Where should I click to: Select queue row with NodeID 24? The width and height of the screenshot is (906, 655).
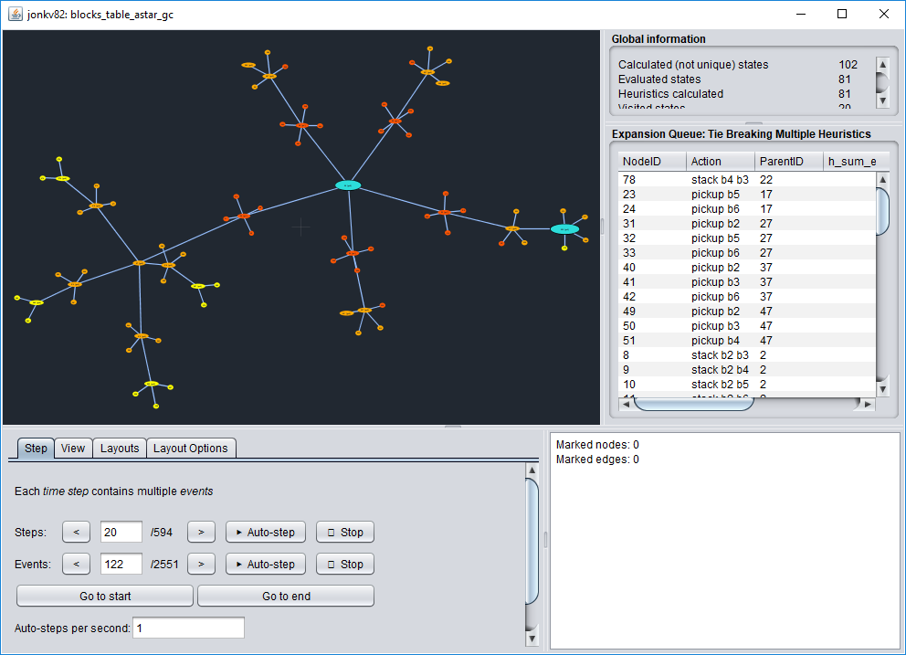[x=747, y=208]
